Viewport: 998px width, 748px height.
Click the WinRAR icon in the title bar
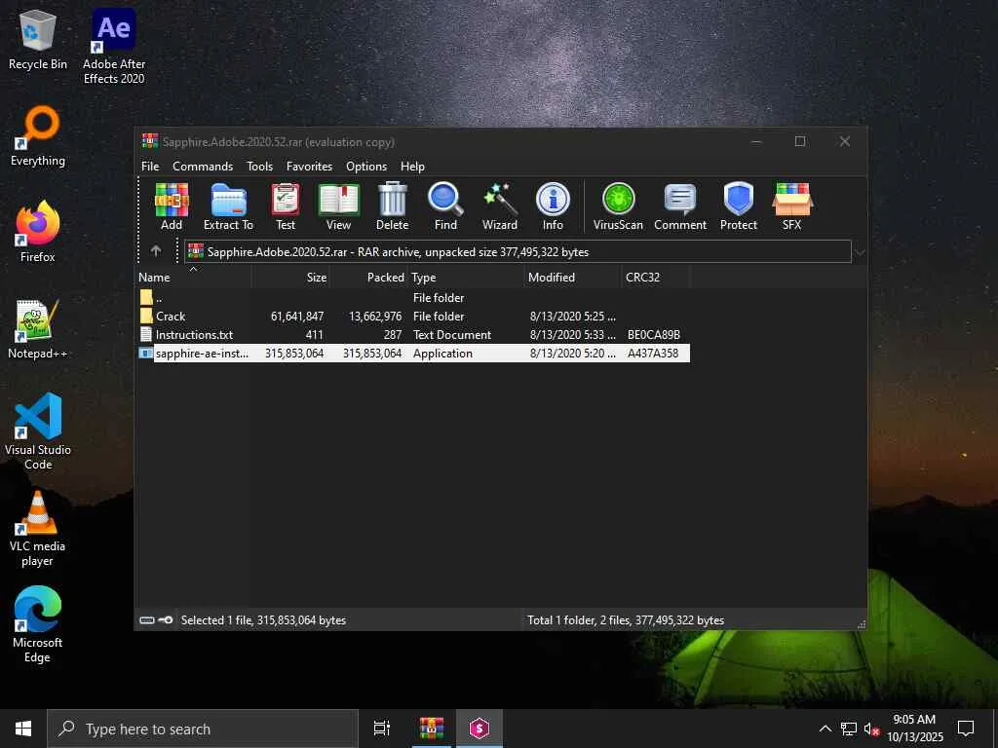[150, 141]
